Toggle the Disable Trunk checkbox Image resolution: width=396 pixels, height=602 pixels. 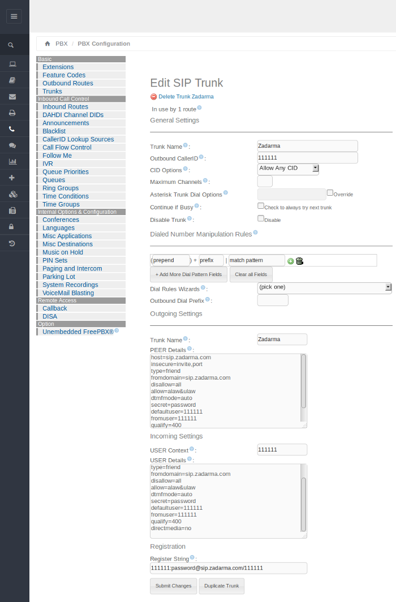(x=261, y=218)
